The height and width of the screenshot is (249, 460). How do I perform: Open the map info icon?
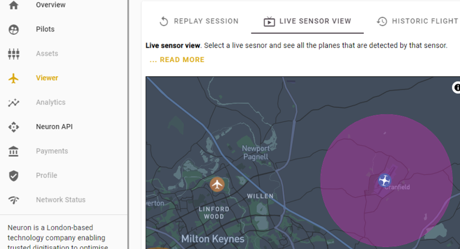457,88
